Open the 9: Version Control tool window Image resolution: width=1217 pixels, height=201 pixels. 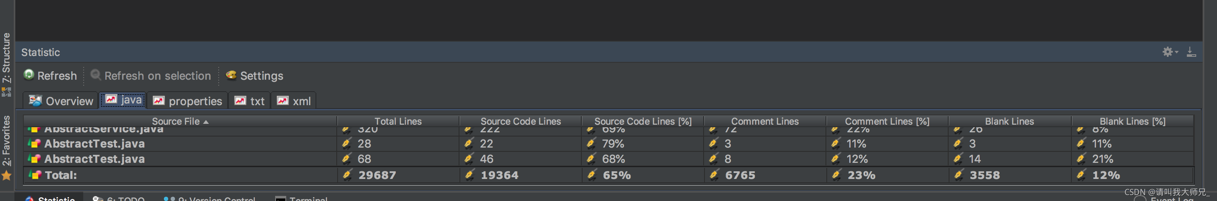209,198
